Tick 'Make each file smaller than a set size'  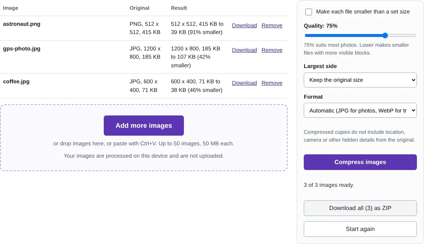click(309, 12)
